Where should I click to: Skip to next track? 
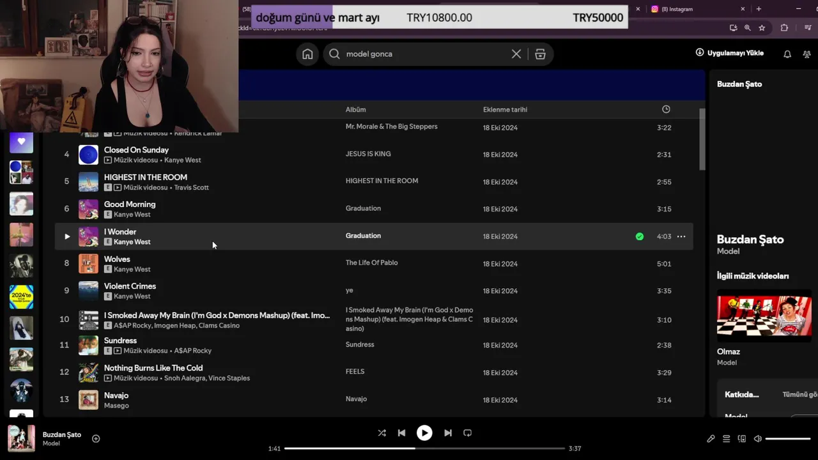tap(448, 433)
